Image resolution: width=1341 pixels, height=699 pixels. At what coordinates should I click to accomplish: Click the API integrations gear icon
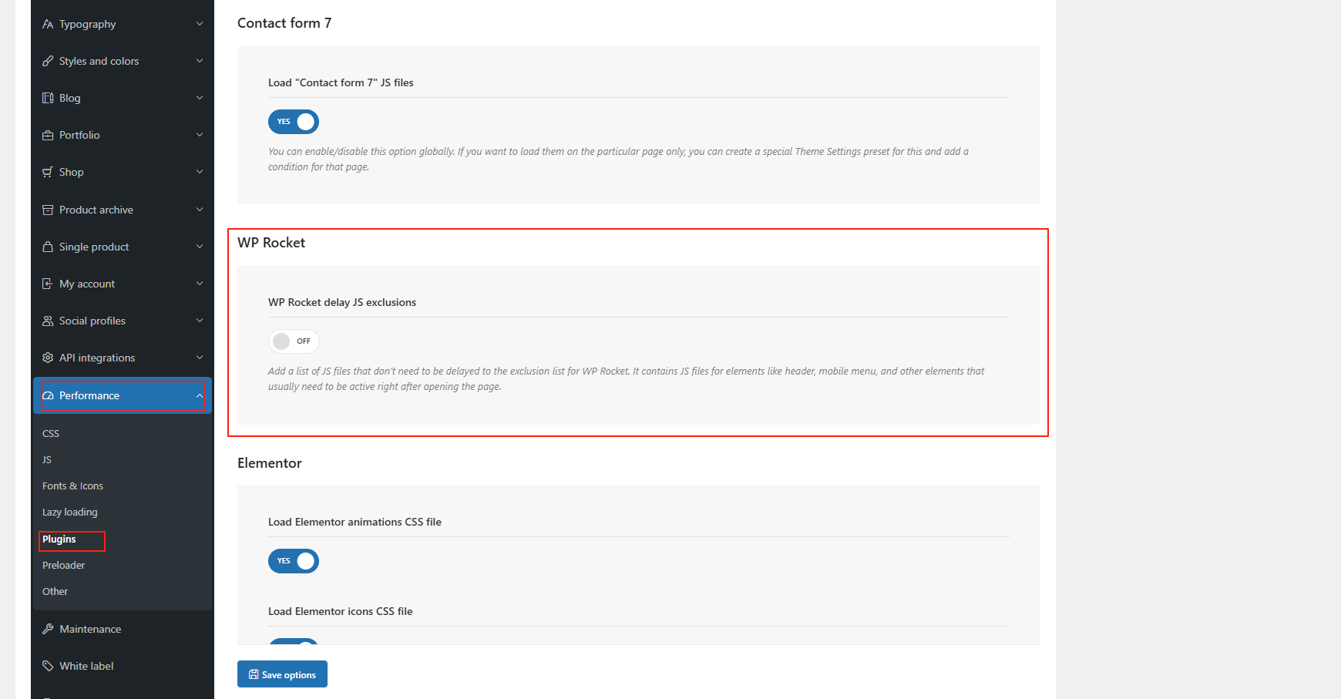point(48,358)
